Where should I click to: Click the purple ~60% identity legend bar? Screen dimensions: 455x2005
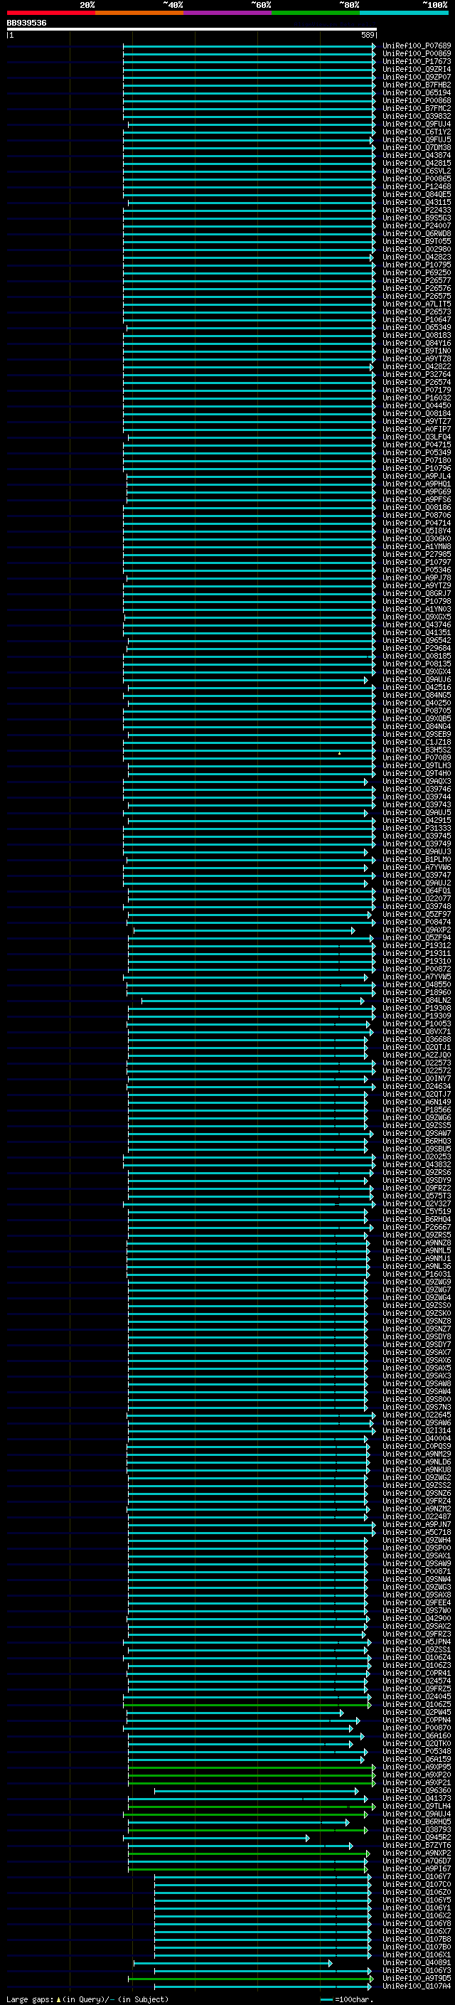228,13
